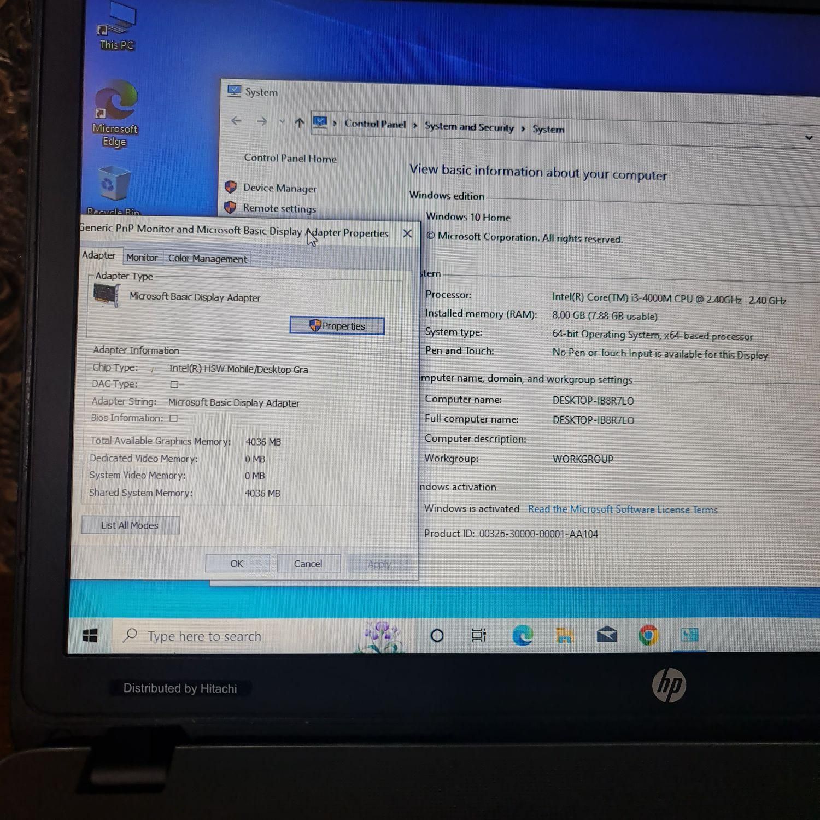
Task: Open the Mail app on taskbar
Action: coord(607,635)
